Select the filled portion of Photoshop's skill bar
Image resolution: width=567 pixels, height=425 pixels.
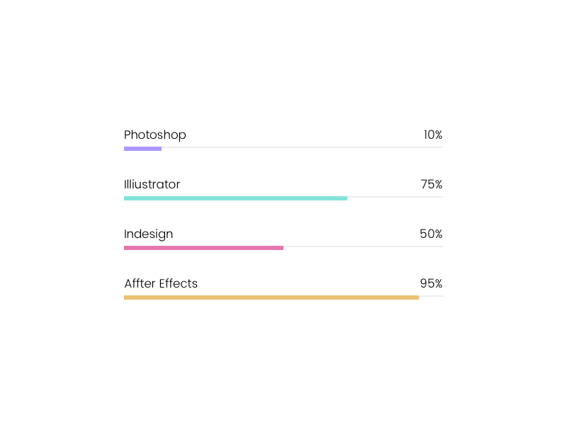142,149
